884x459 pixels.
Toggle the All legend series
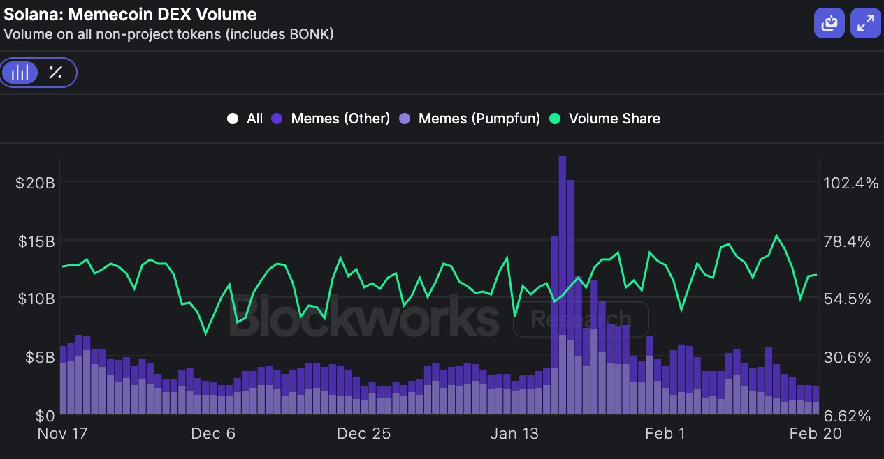245,119
